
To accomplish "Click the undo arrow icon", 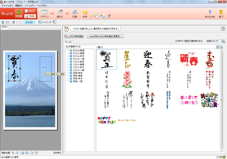I will click(x=3, y=22).
